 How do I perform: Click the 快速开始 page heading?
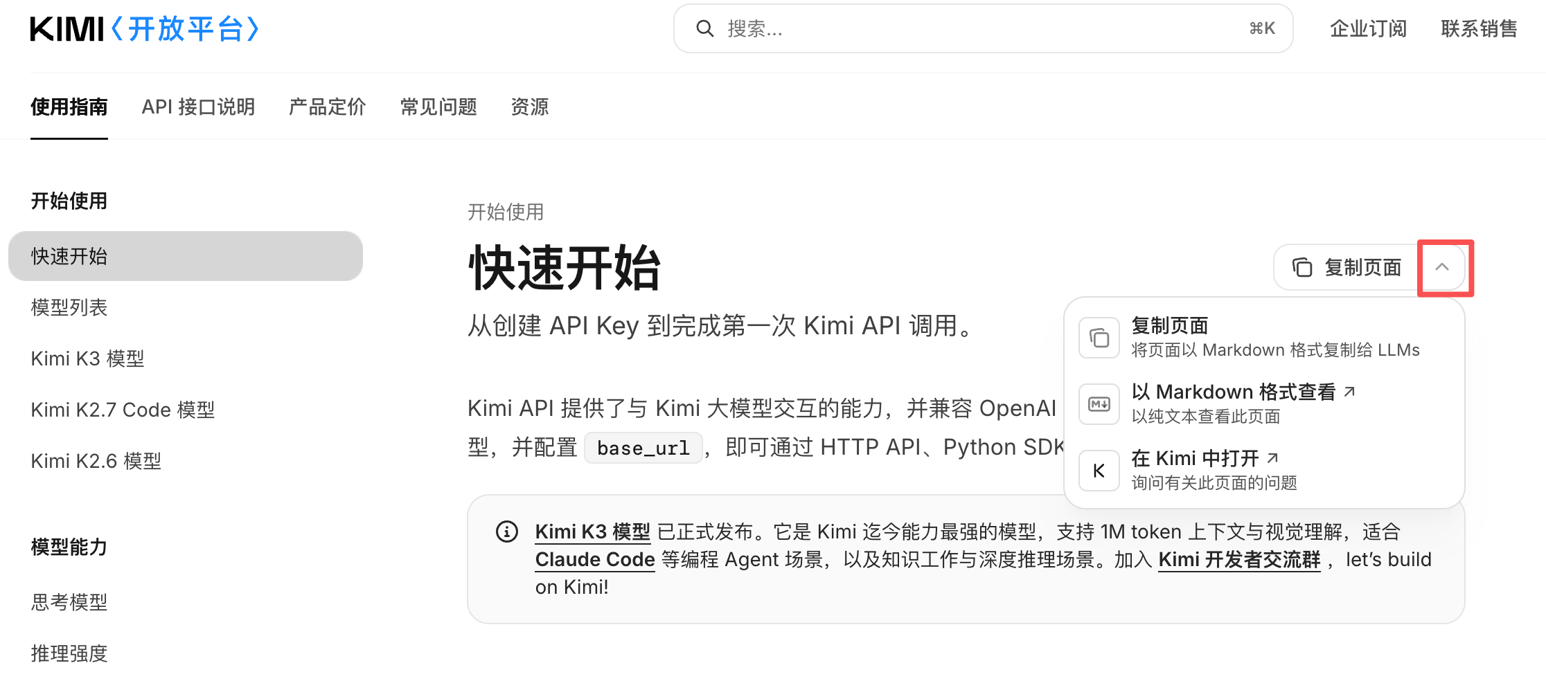coord(565,267)
